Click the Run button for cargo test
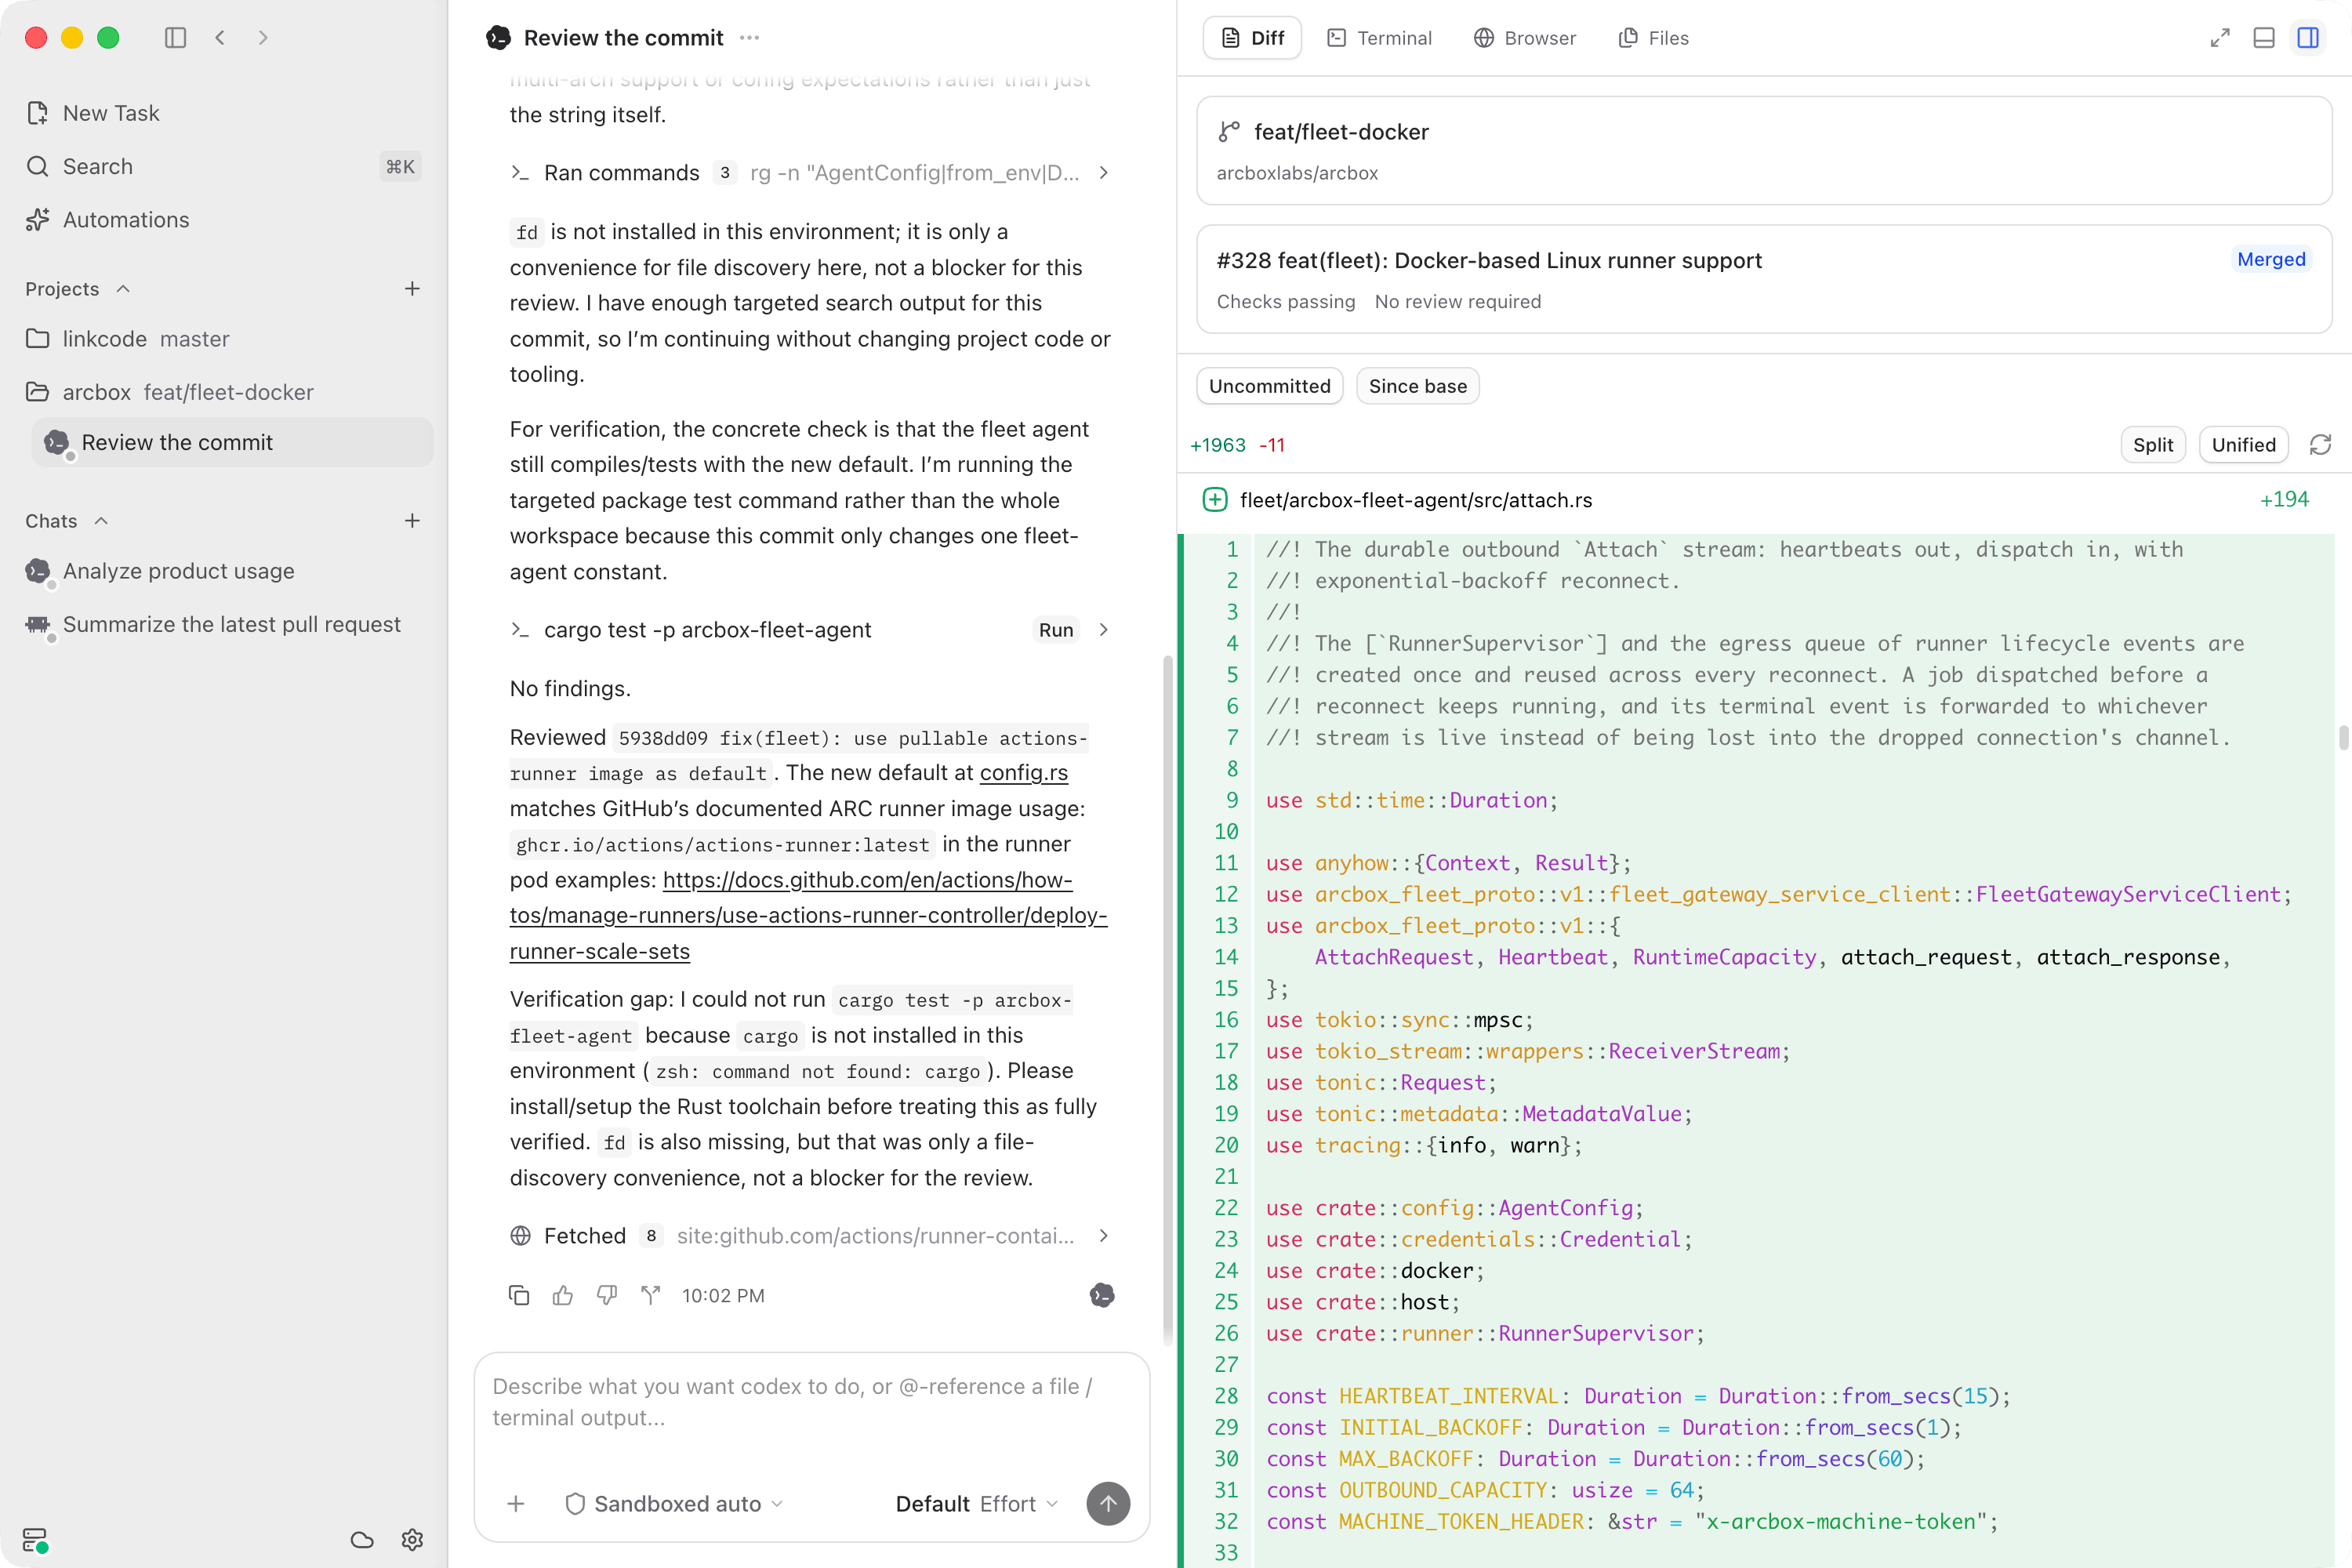 click(x=1056, y=630)
